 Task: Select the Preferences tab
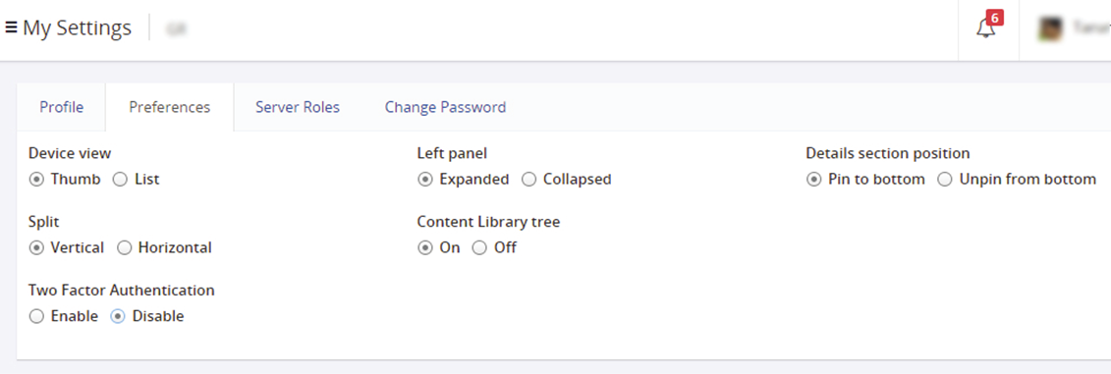pyautogui.click(x=169, y=107)
